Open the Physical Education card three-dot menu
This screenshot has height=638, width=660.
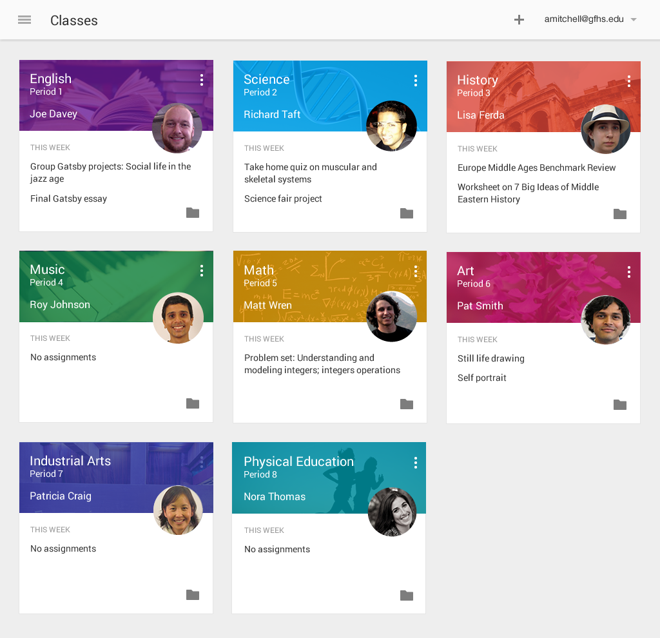click(x=416, y=463)
